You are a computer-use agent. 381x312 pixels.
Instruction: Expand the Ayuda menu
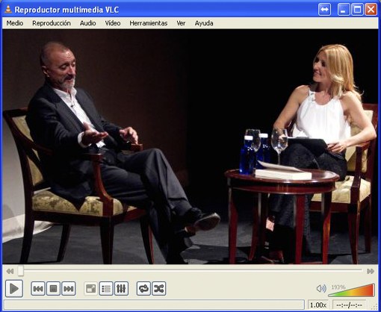[204, 23]
